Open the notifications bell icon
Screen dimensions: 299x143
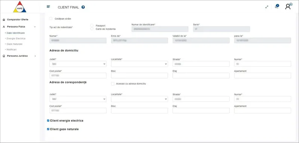pos(277,6)
